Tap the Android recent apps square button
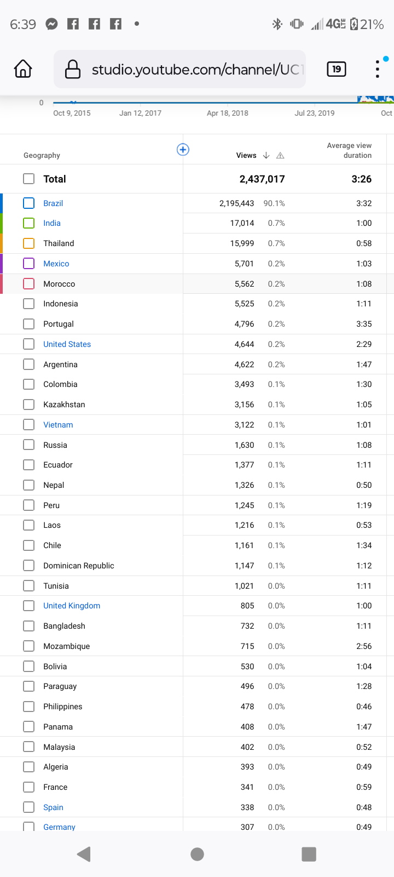The image size is (394, 877). 309,854
